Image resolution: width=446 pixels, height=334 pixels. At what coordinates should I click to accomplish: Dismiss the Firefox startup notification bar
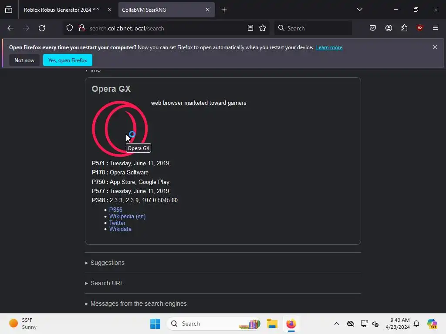(x=435, y=47)
